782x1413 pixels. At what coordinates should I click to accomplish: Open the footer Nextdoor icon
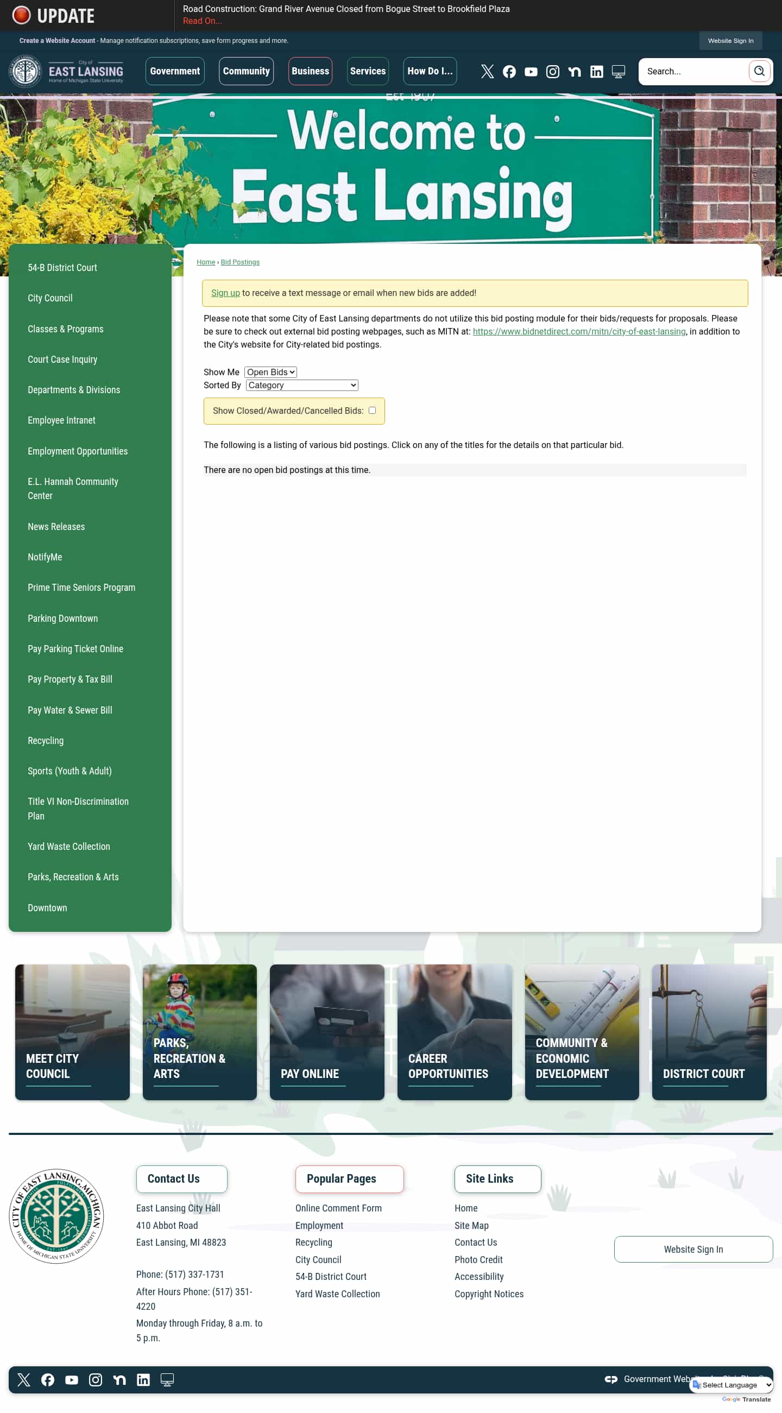click(x=119, y=1379)
